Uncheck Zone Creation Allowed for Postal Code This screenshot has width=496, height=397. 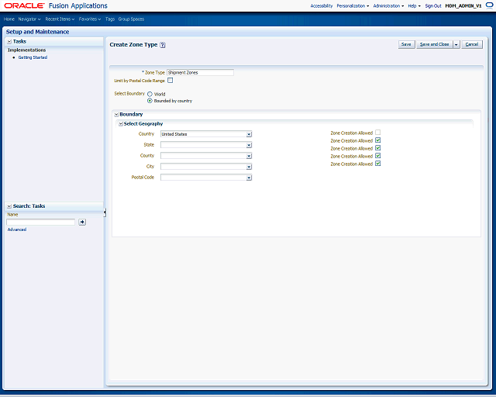(x=377, y=164)
